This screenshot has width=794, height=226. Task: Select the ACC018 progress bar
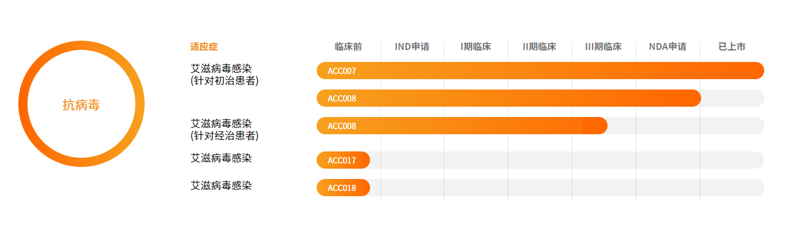coord(343,188)
